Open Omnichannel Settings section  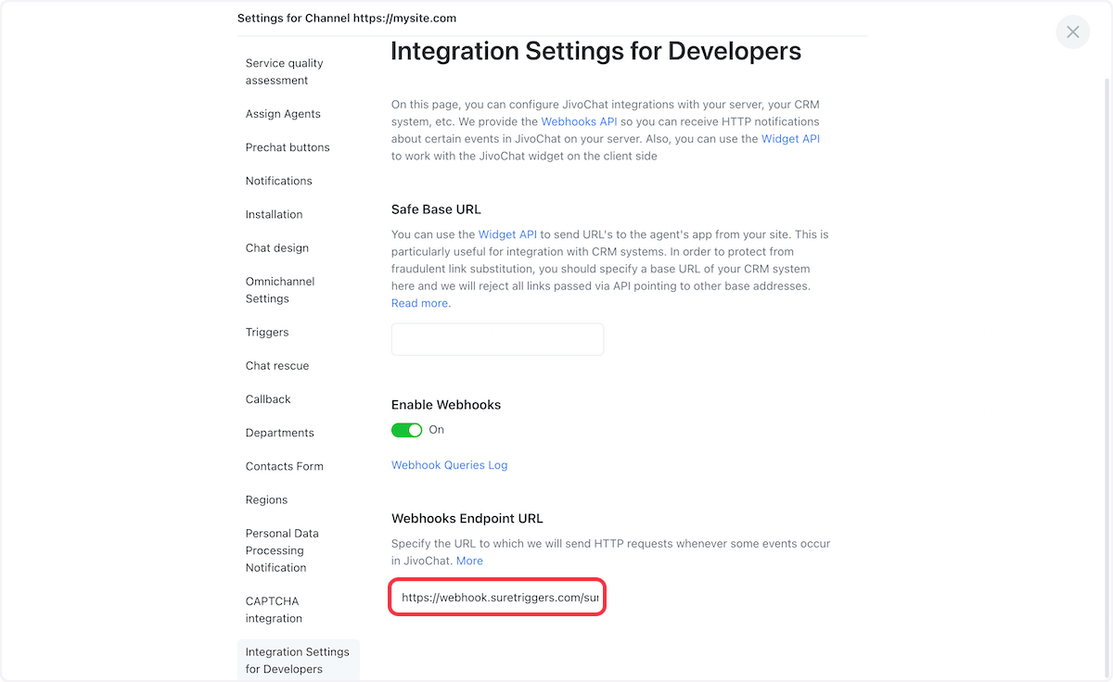click(x=279, y=290)
